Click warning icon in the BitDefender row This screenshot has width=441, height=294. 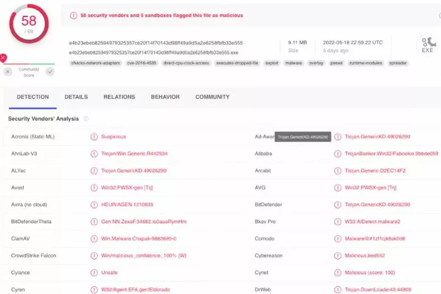coord(338,205)
